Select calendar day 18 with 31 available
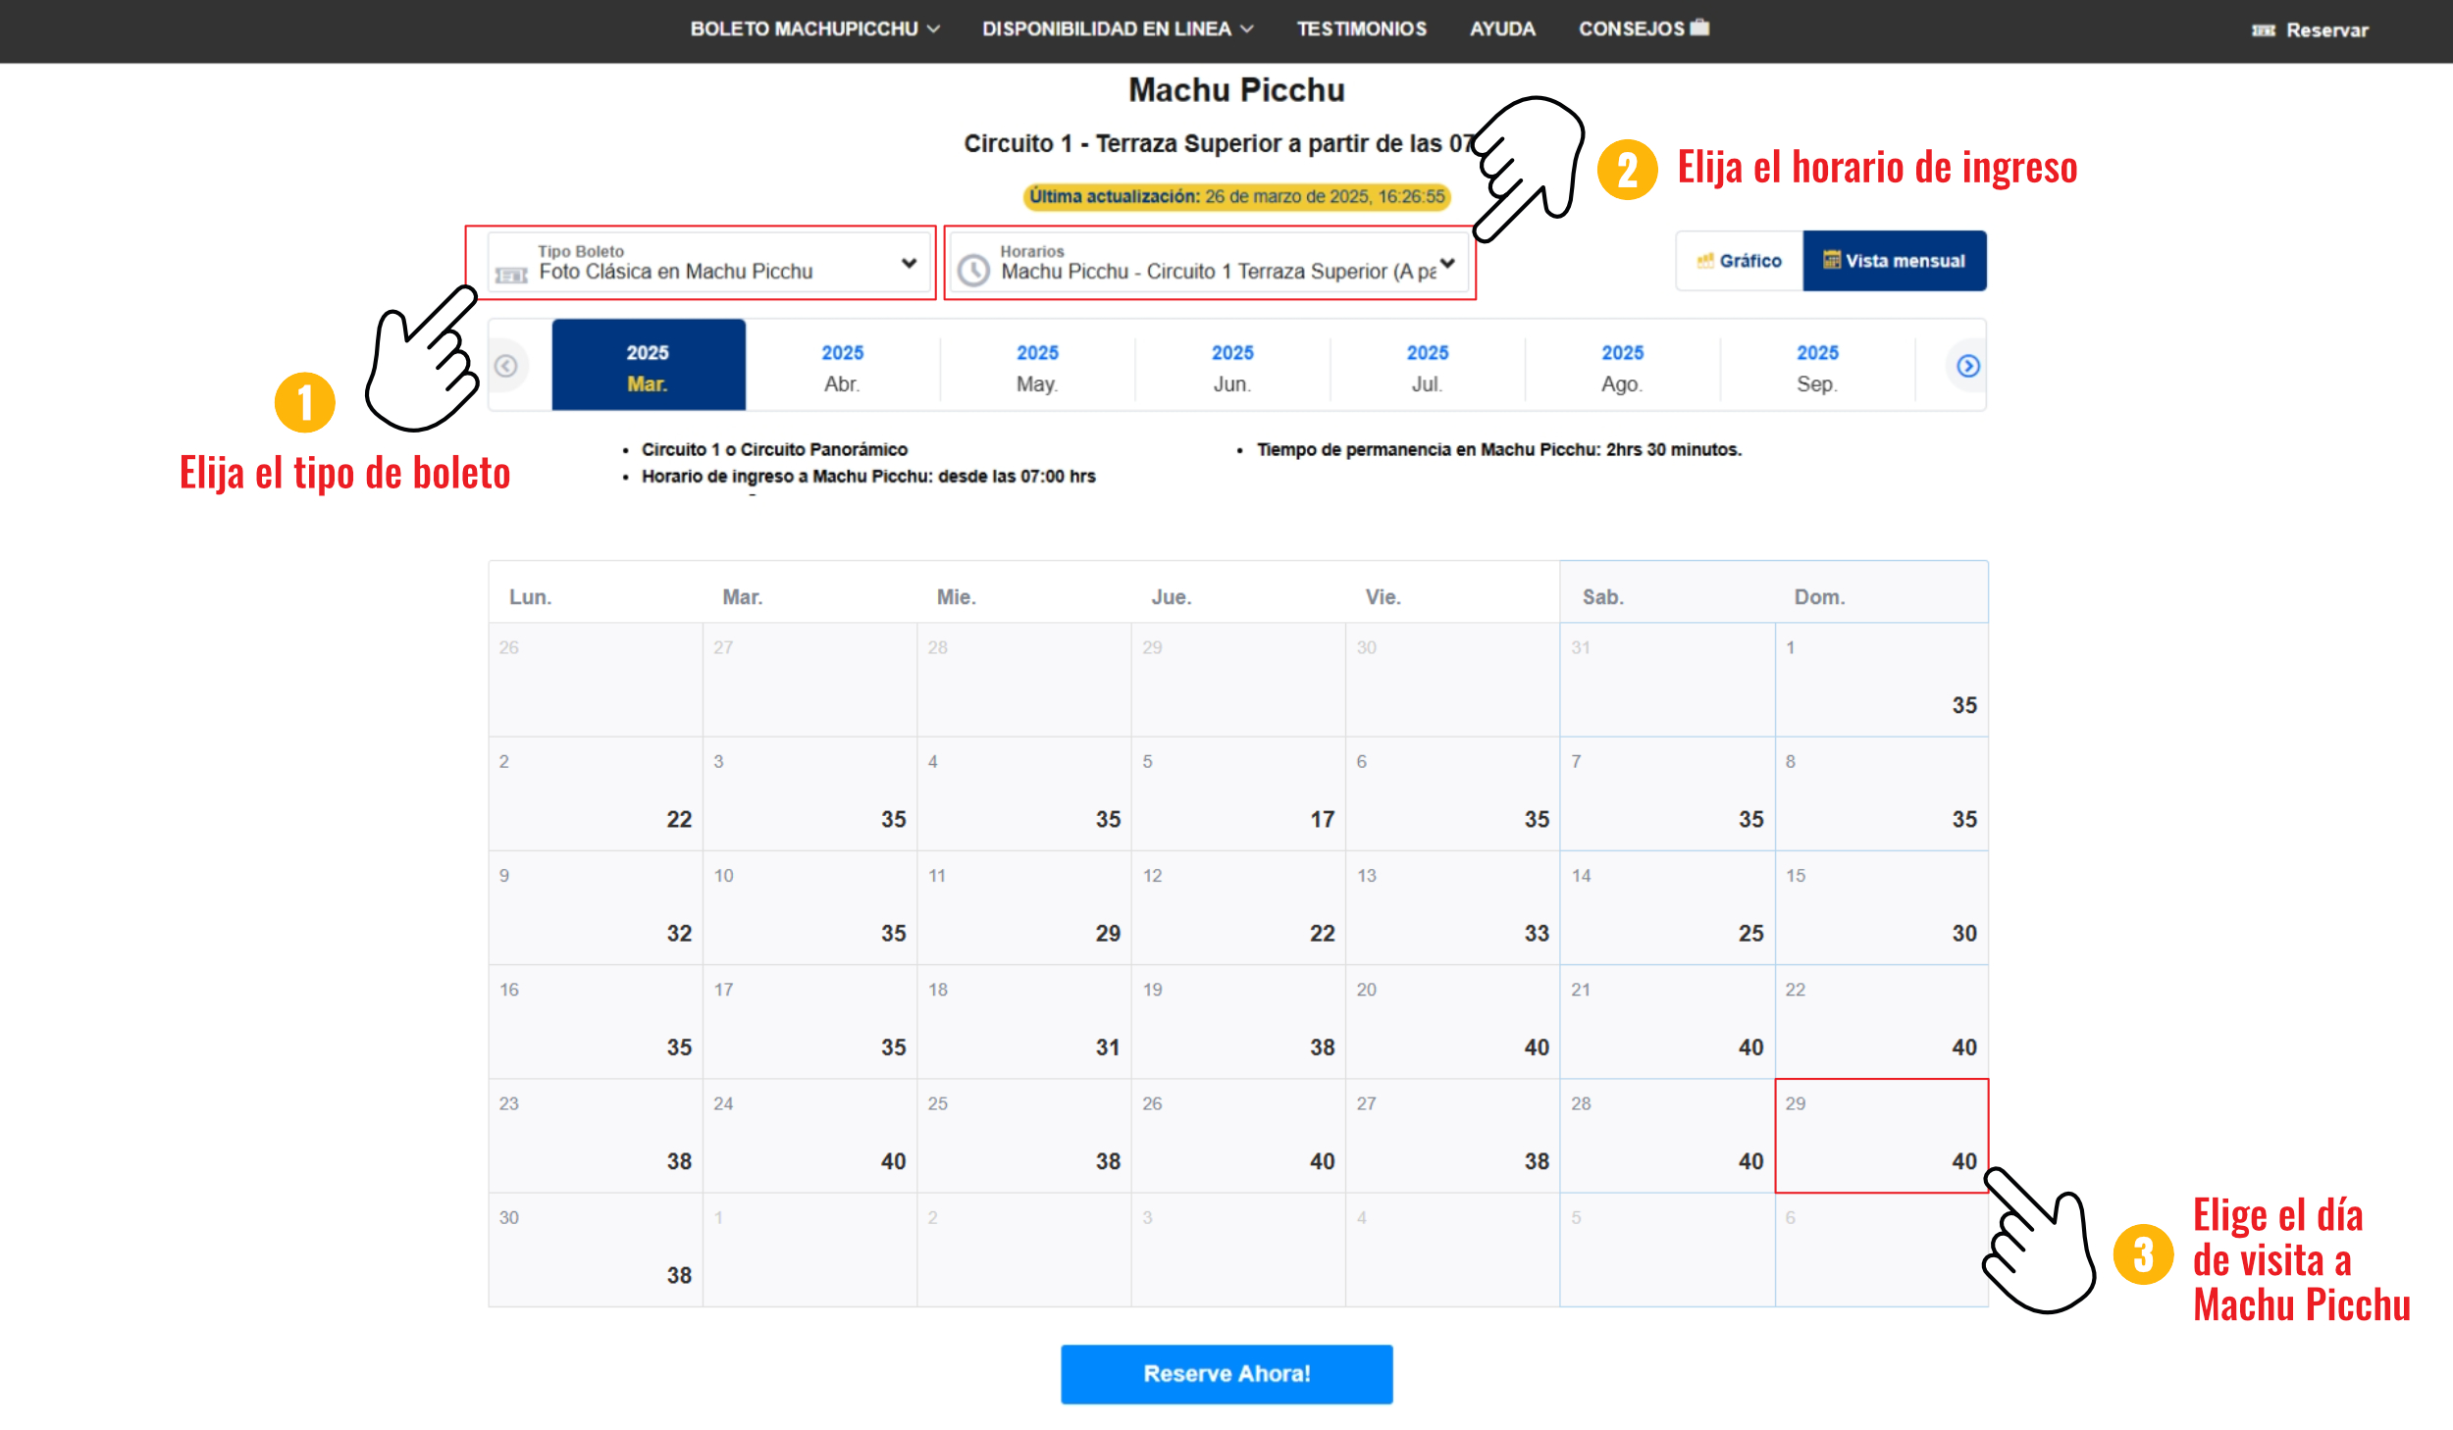The height and width of the screenshot is (1430, 2453). point(1023,1021)
